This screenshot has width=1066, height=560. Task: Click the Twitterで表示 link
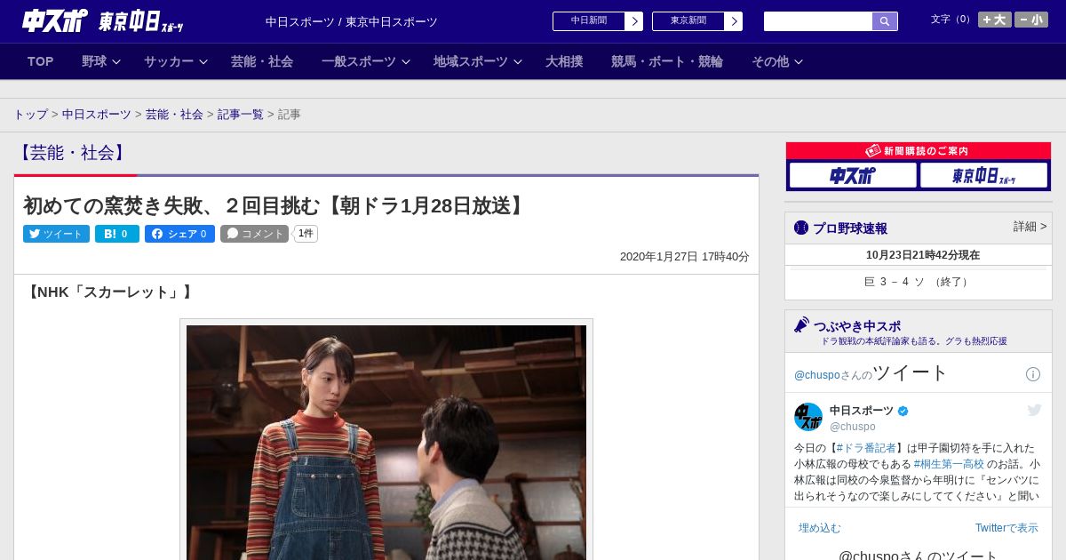click(x=1006, y=528)
